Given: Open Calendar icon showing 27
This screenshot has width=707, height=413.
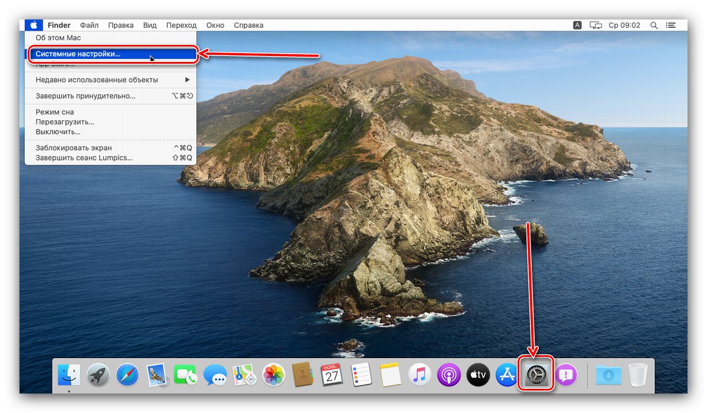Looking at the screenshot, I should (332, 375).
